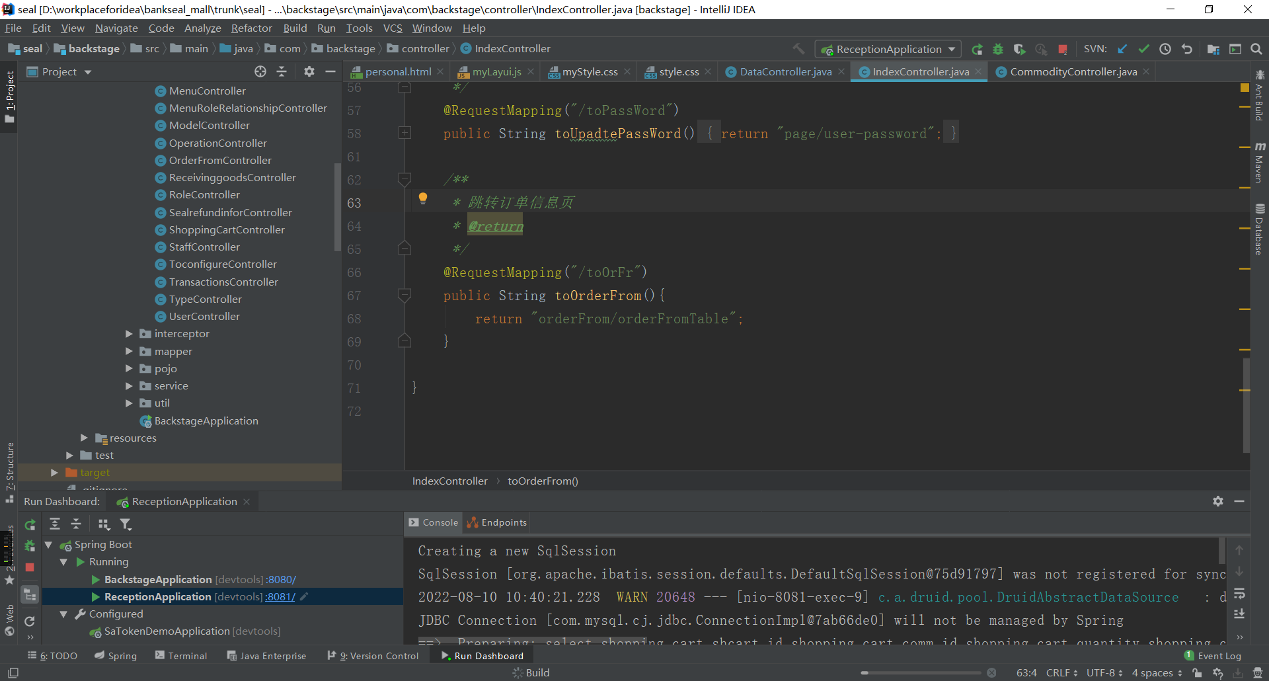The image size is (1269, 681).
Task: Click scroll-to-end console icon
Action: point(1239,614)
